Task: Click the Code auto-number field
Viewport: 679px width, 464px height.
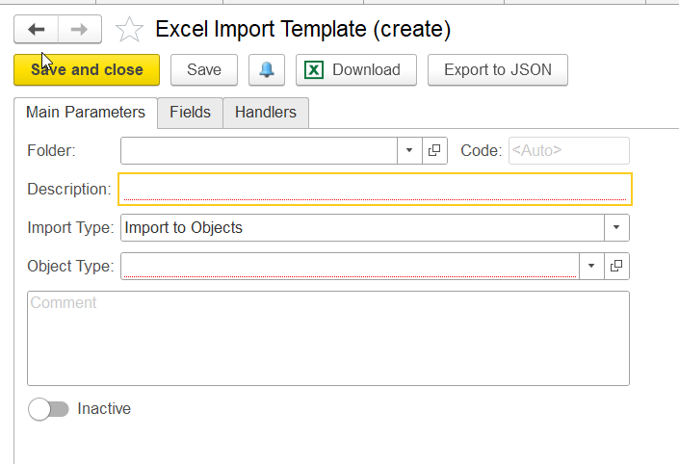Action: click(x=569, y=150)
